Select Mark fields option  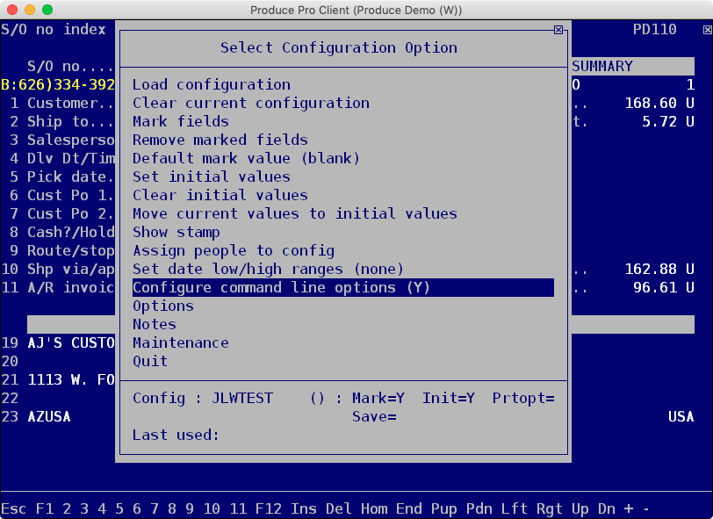181,121
